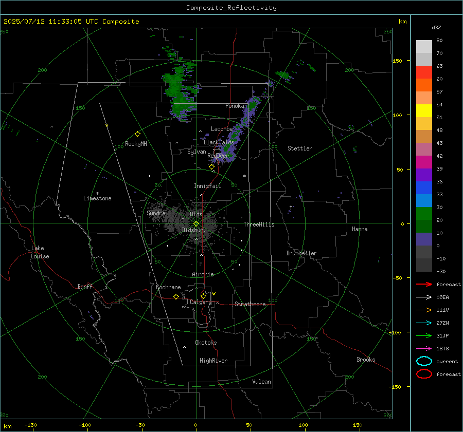Click the yellow diamond marker above the Calgary label

click(203, 296)
